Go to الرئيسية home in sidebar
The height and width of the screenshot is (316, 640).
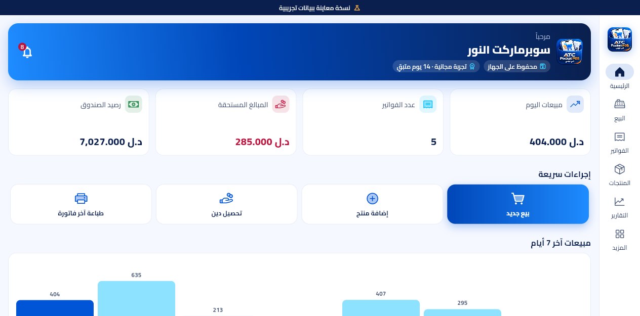click(x=620, y=77)
